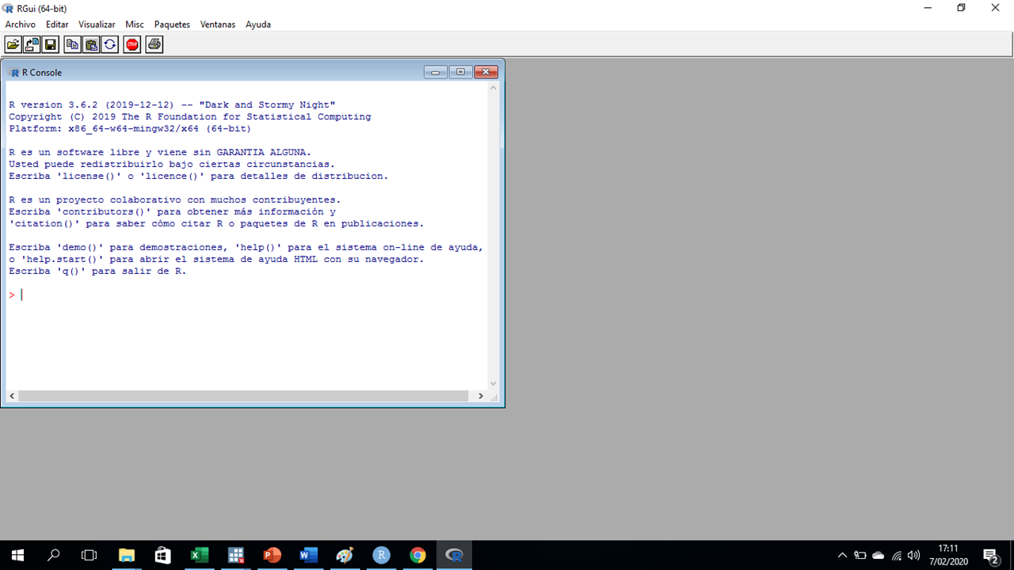This screenshot has width=1014, height=570.
Task: Open the Paquetes menu
Action: pos(172,25)
